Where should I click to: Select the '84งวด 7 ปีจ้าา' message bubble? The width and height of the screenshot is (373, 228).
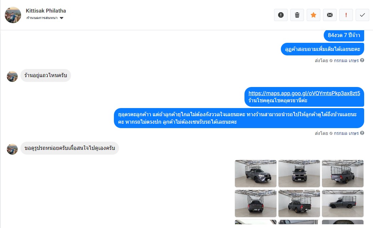click(344, 35)
